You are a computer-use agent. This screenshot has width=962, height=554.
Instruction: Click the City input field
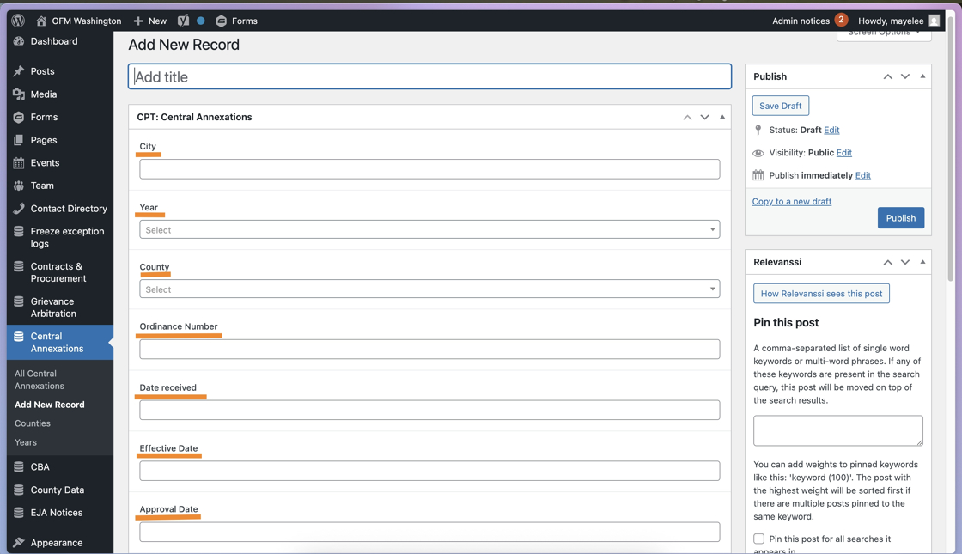point(429,169)
